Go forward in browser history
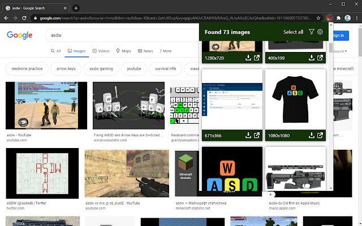This screenshot has width=362, height=226. (15, 18)
